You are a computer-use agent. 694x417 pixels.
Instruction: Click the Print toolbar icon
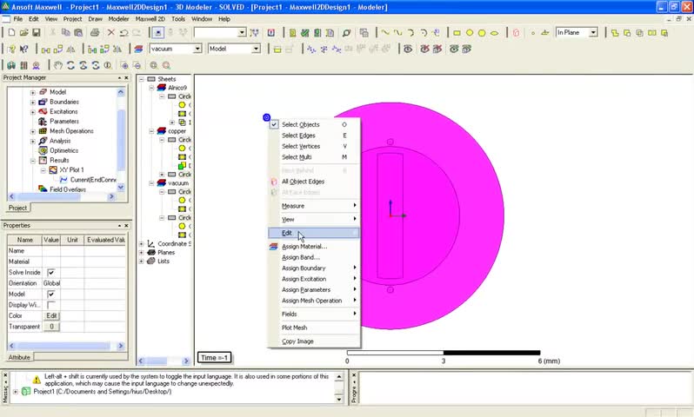click(94, 33)
